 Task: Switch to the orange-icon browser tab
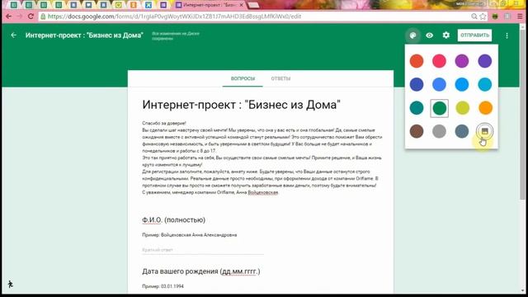click(134, 5)
